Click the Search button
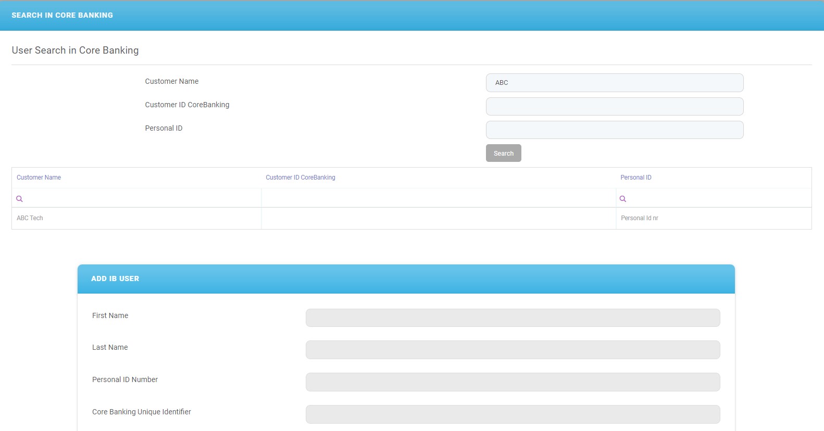This screenshot has width=824, height=431. tap(503, 153)
